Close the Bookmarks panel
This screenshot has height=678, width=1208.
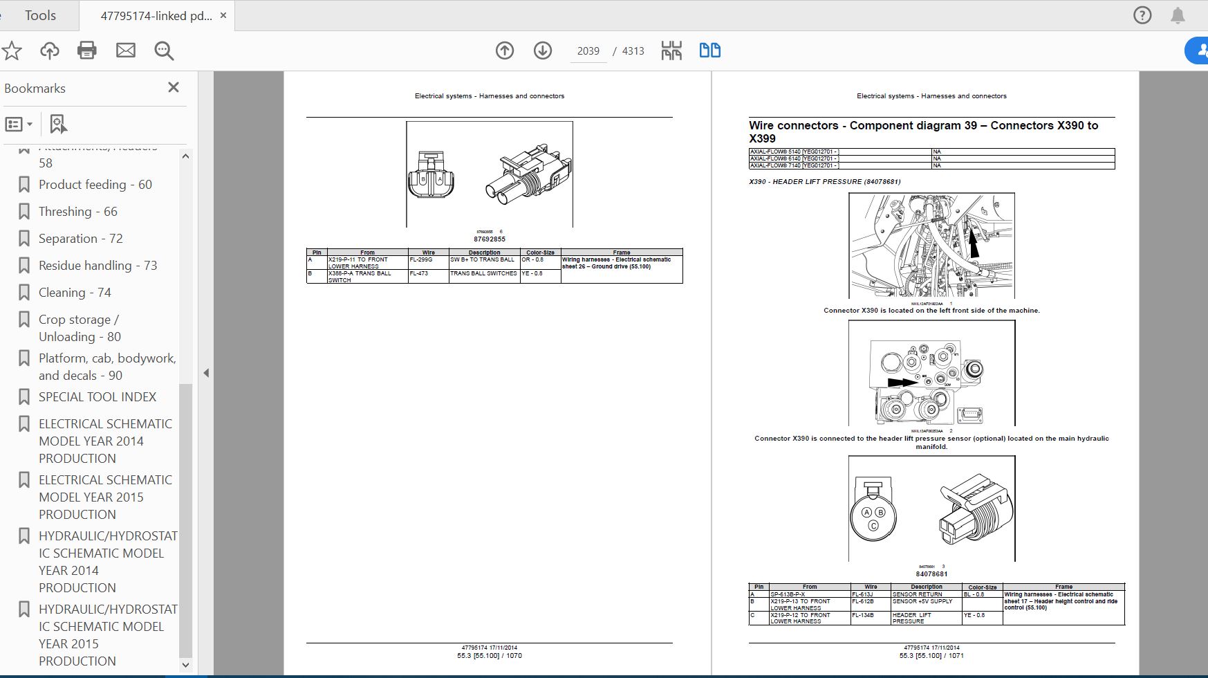pyautogui.click(x=174, y=87)
